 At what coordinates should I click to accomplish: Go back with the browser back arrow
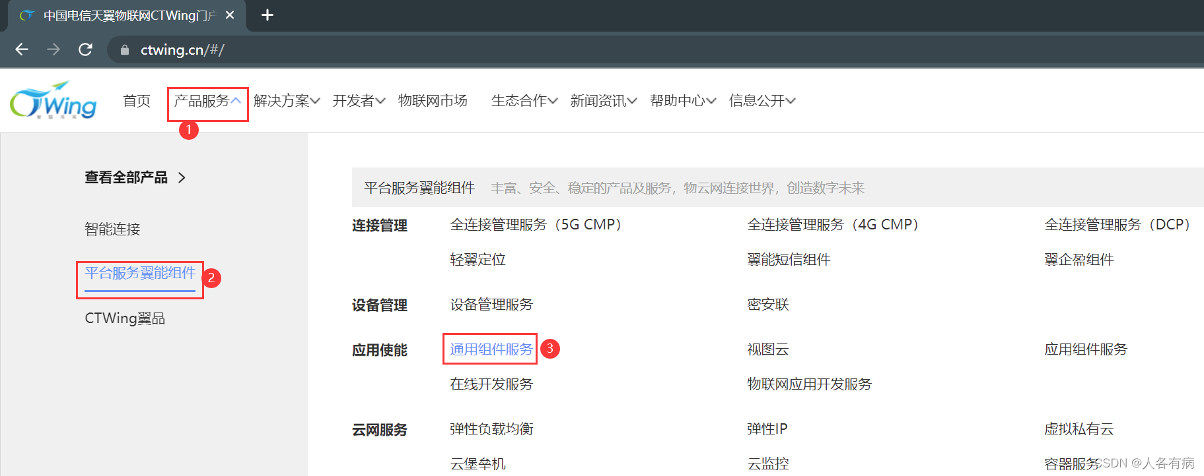(22, 49)
